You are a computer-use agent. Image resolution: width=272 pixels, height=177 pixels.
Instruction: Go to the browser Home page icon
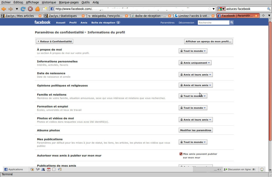click(37, 9)
